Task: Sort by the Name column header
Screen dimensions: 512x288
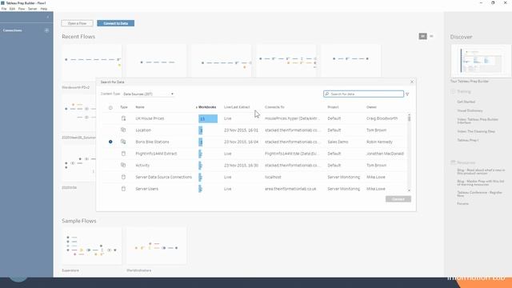Action: click(x=140, y=107)
